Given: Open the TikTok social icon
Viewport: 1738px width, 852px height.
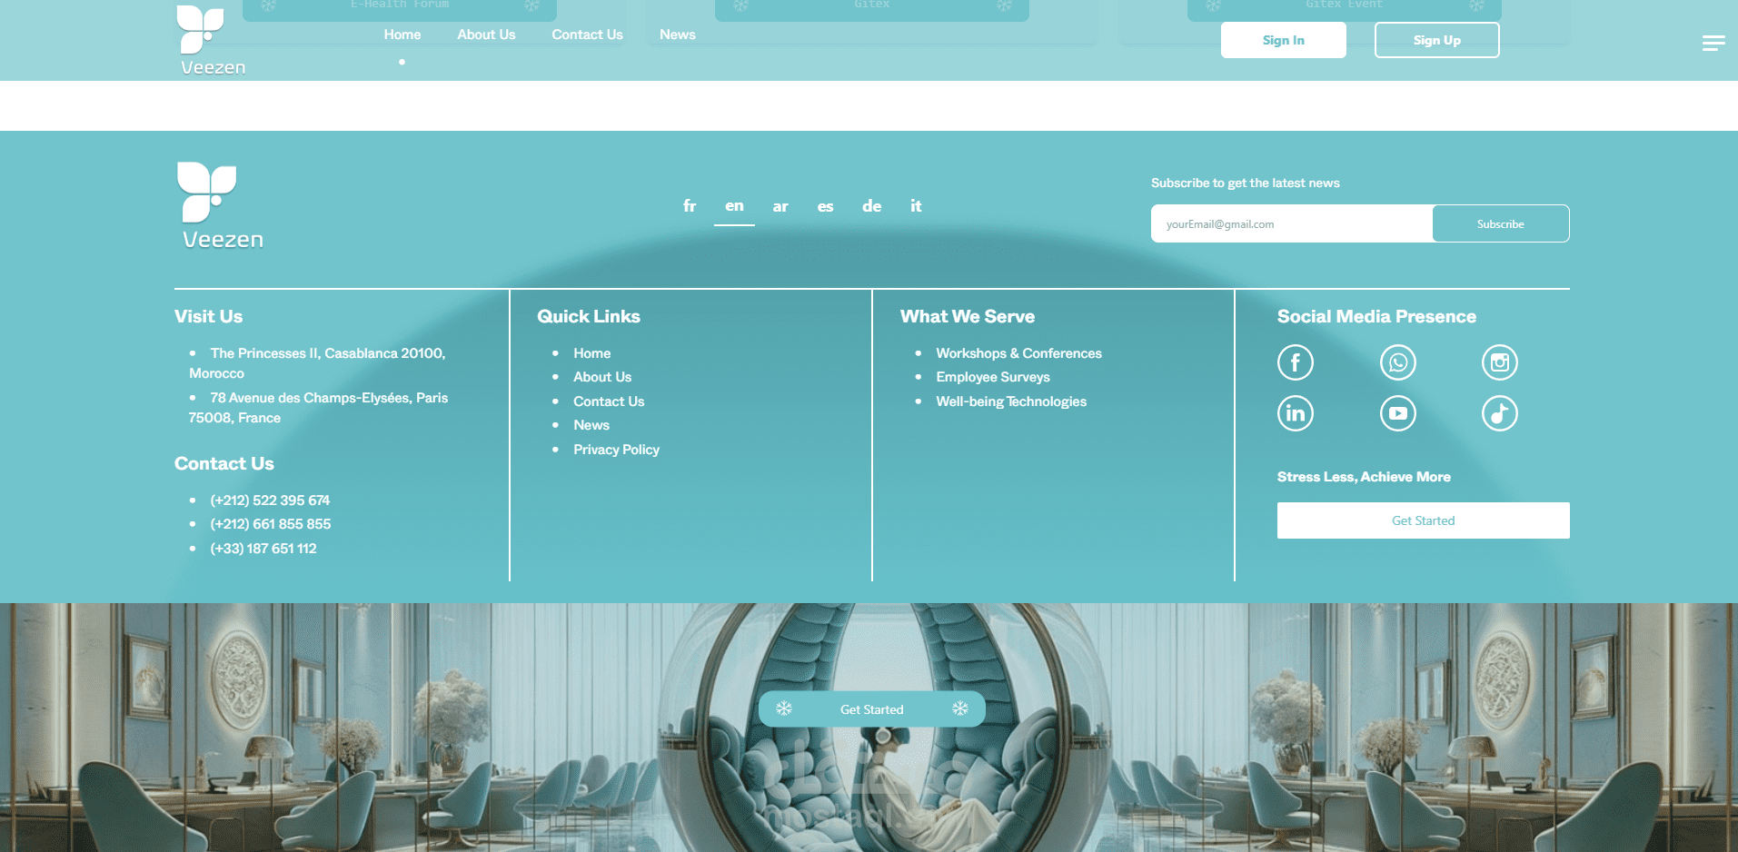Looking at the screenshot, I should pyautogui.click(x=1500, y=413).
